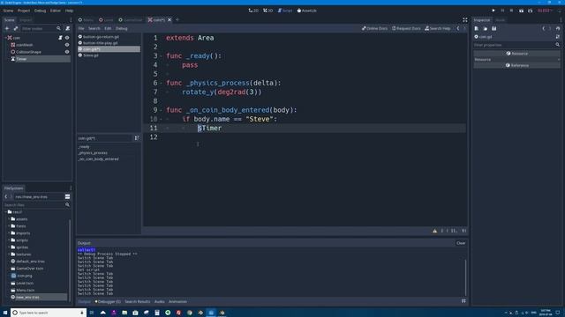This screenshot has width=565, height=317.
Task: Add a new scene tab
Action: pyautogui.click(x=177, y=20)
